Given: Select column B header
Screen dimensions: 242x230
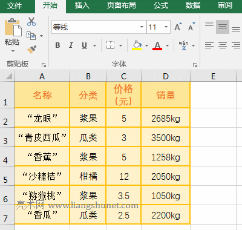Looking at the screenshot, I should (88, 76).
